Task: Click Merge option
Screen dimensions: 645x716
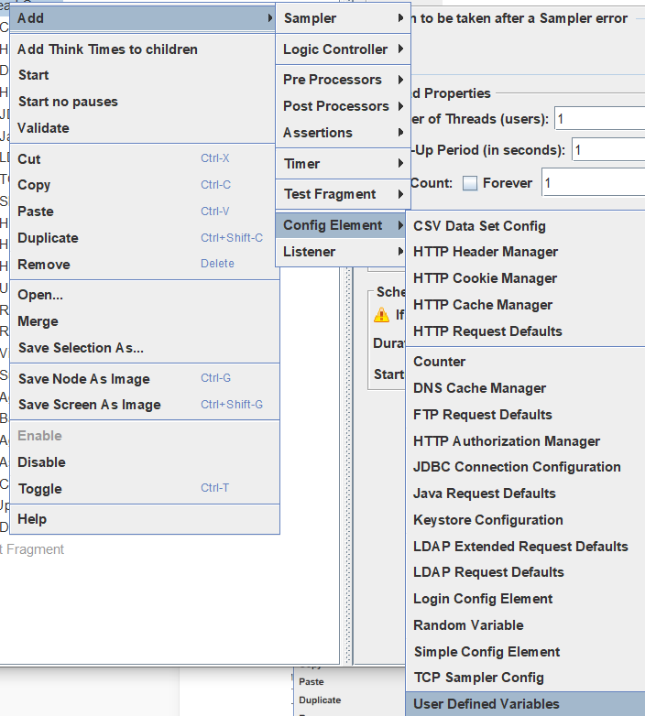Action: [x=145, y=321]
